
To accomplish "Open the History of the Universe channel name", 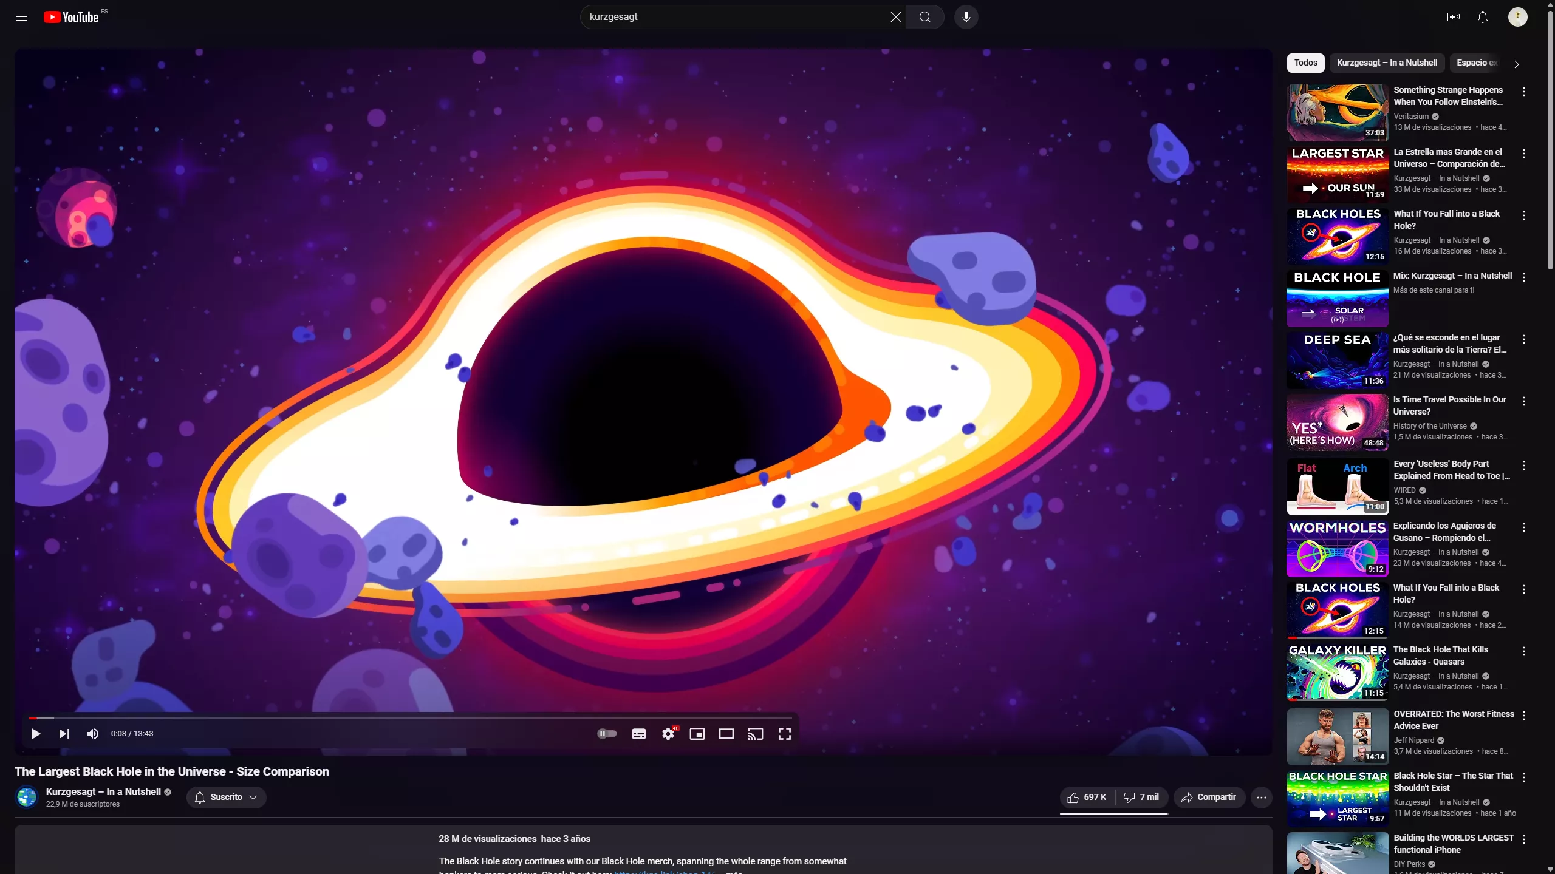I will click(x=1430, y=426).
